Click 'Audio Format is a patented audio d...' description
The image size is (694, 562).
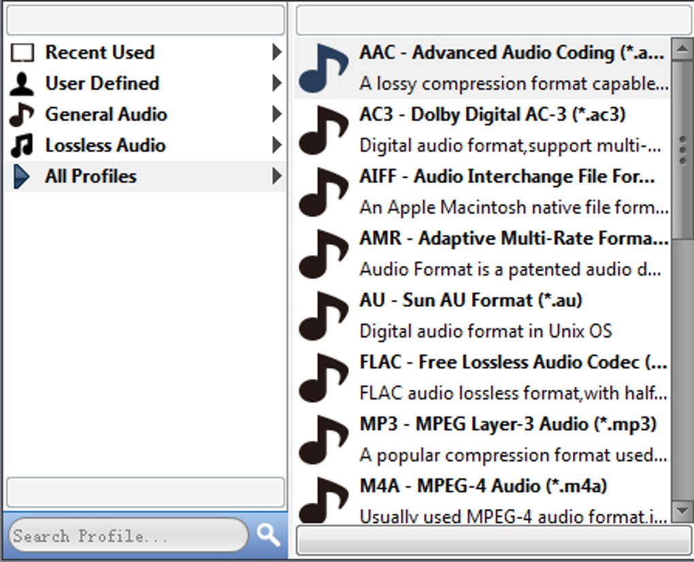(510, 269)
